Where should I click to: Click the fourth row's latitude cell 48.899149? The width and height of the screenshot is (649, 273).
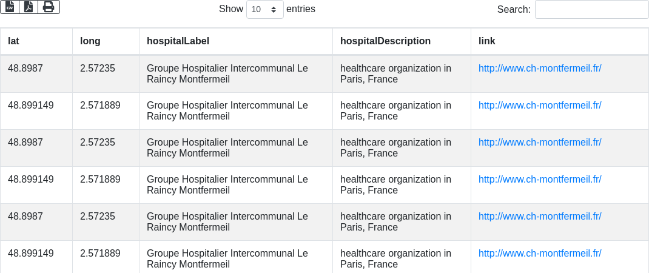(31, 180)
